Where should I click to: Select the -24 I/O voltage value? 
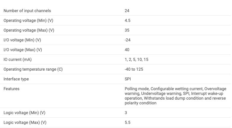tap(128, 40)
